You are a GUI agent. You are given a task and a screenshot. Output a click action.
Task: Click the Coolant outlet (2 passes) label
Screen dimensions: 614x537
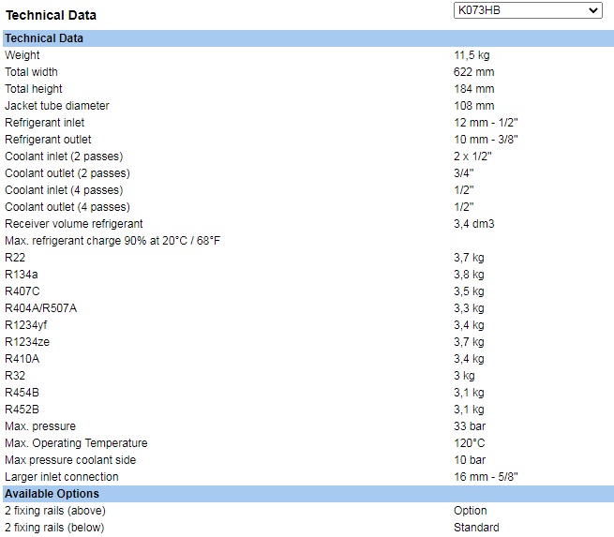click(x=67, y=173)
